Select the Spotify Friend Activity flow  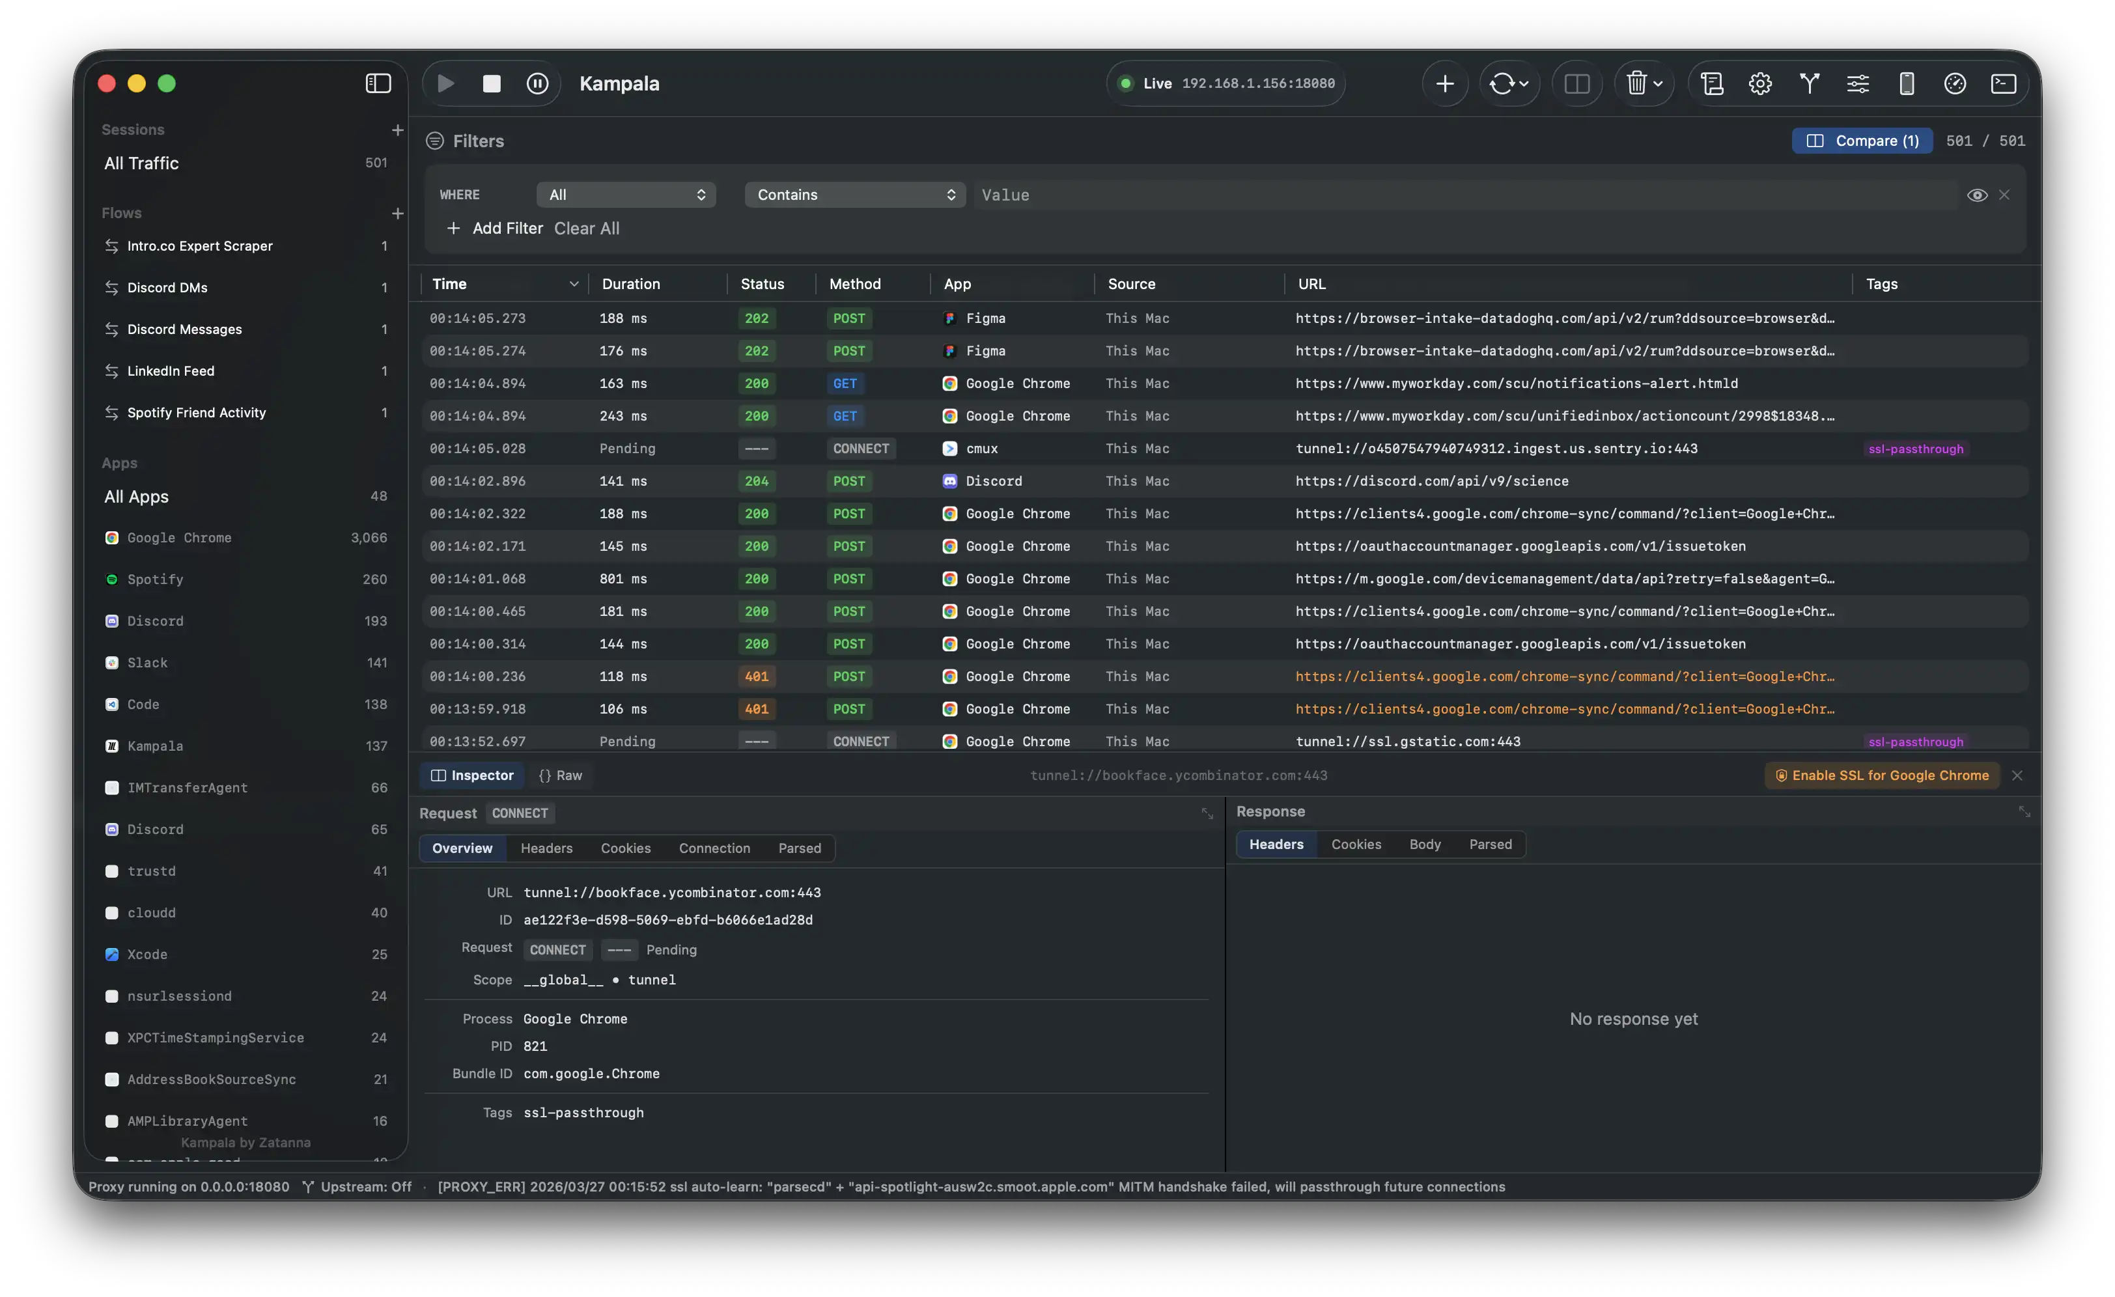click(197, 413)
